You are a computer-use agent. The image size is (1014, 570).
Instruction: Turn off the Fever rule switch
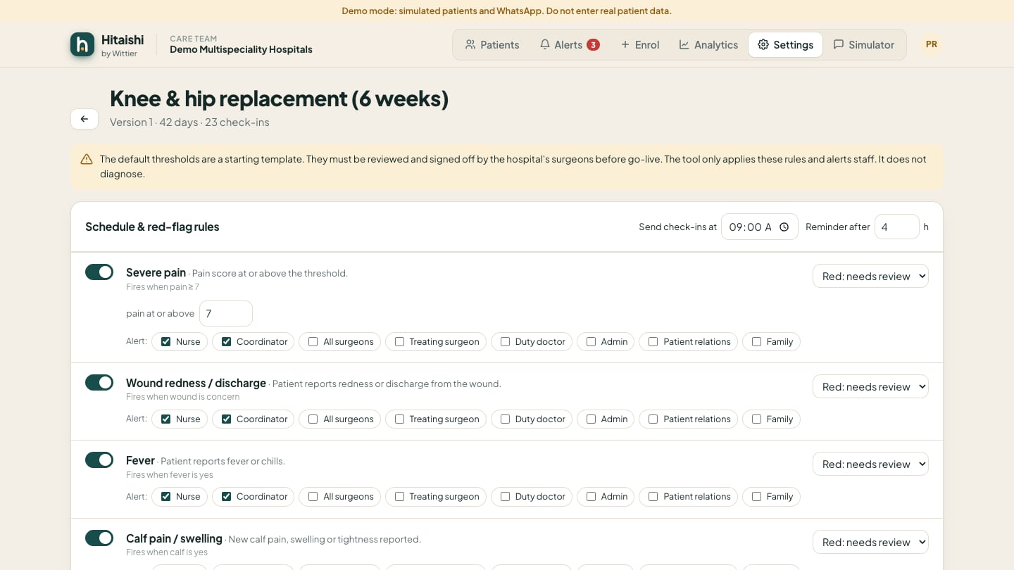[x=99, y=460]
